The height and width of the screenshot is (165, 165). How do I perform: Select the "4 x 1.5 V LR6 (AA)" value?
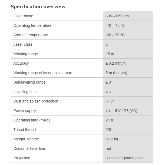pos(121,111)
